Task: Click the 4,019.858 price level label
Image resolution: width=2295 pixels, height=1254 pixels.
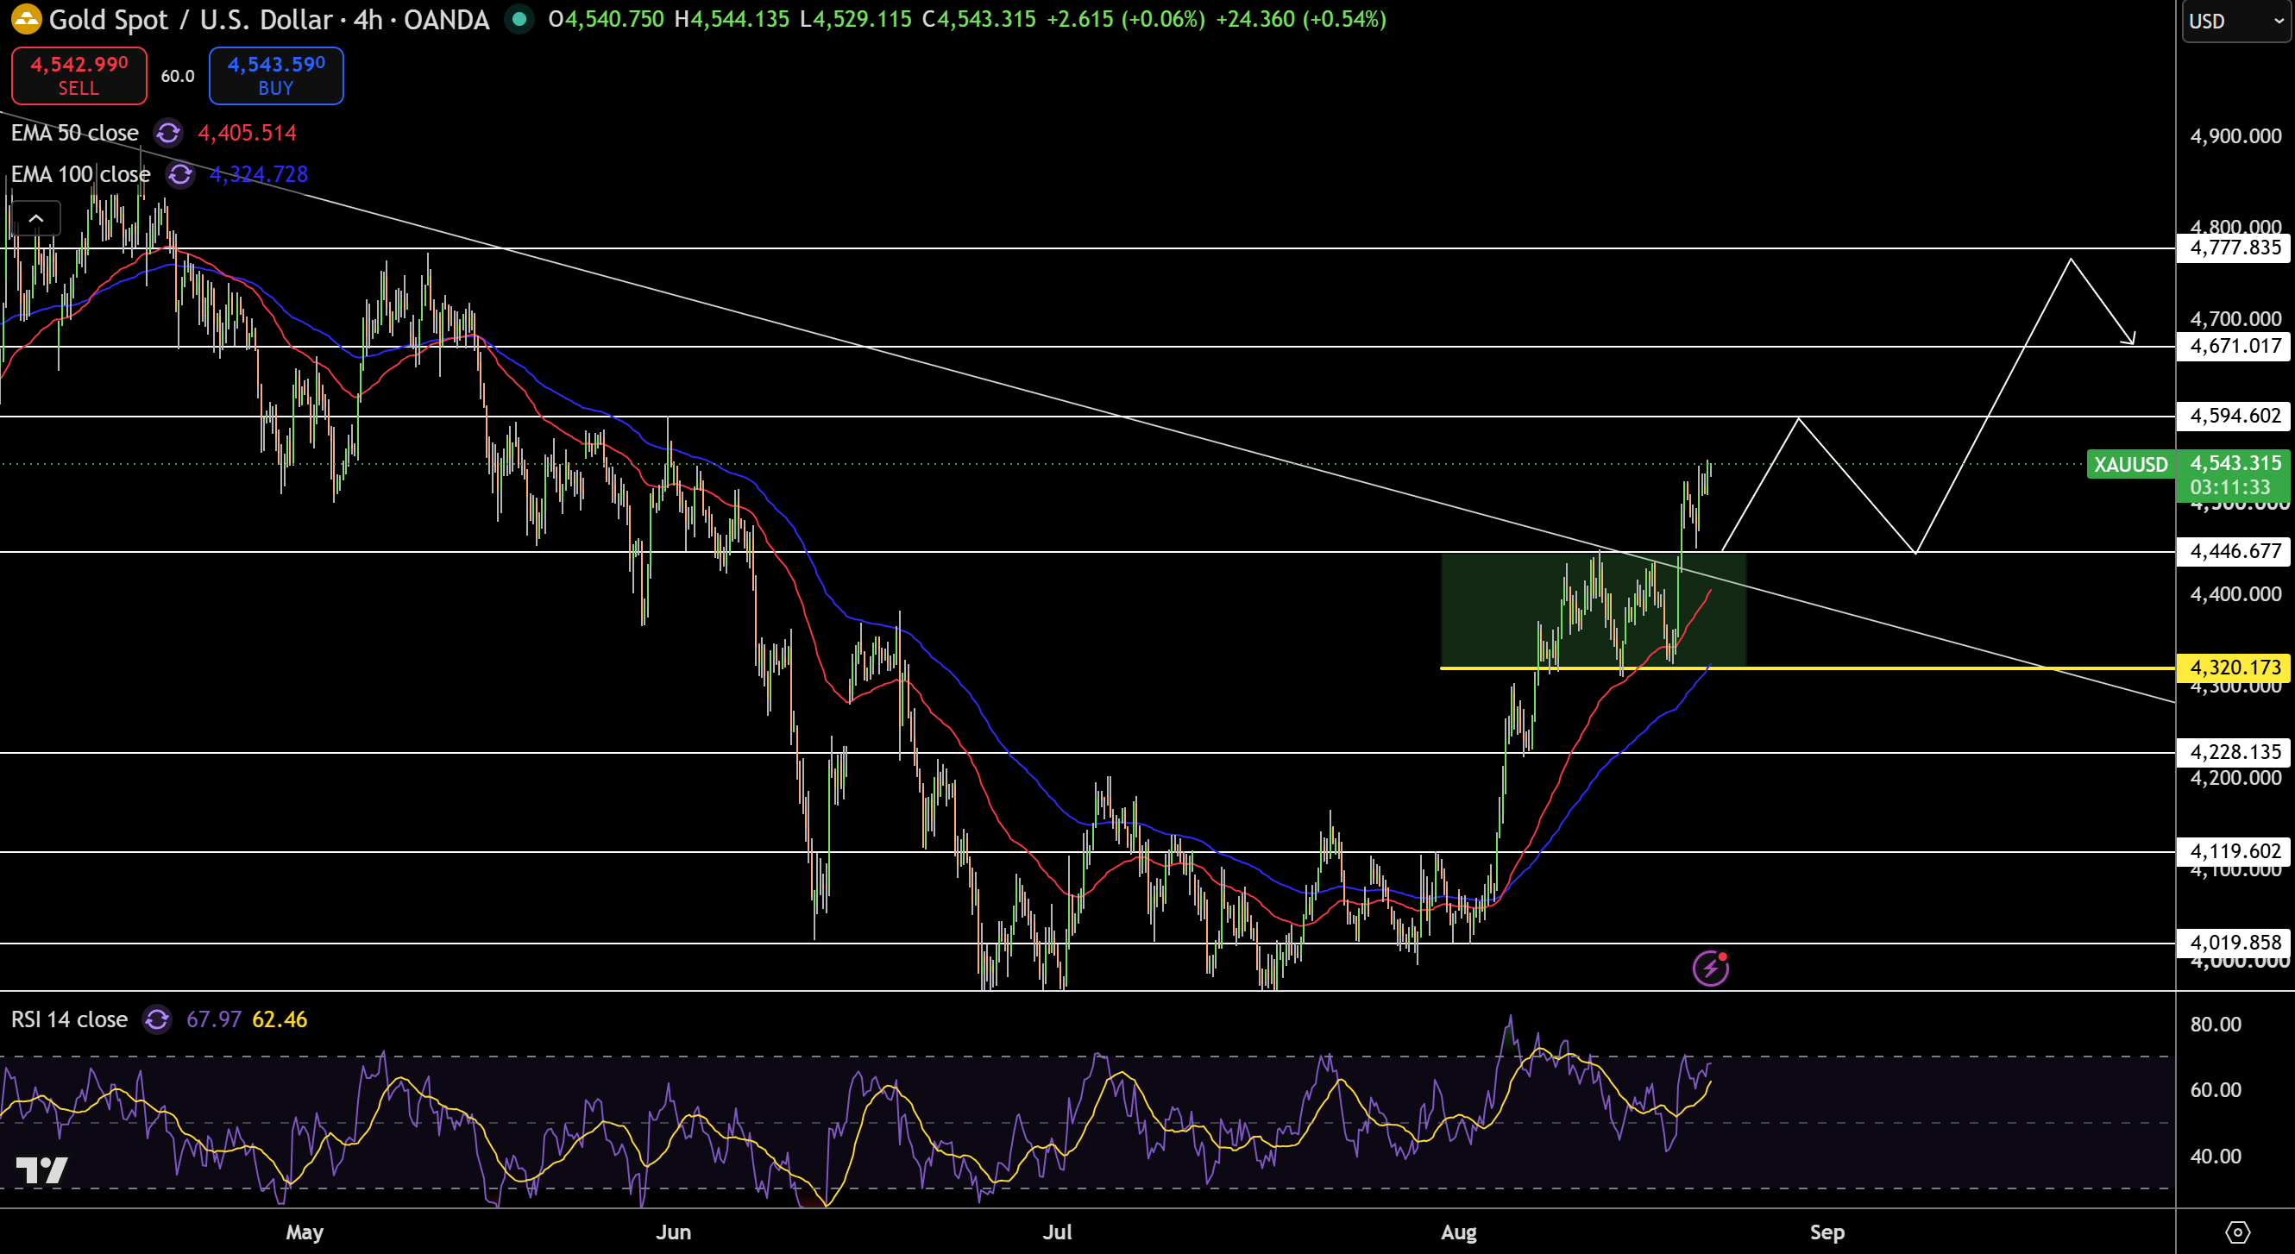Action: click(2235, 943)
